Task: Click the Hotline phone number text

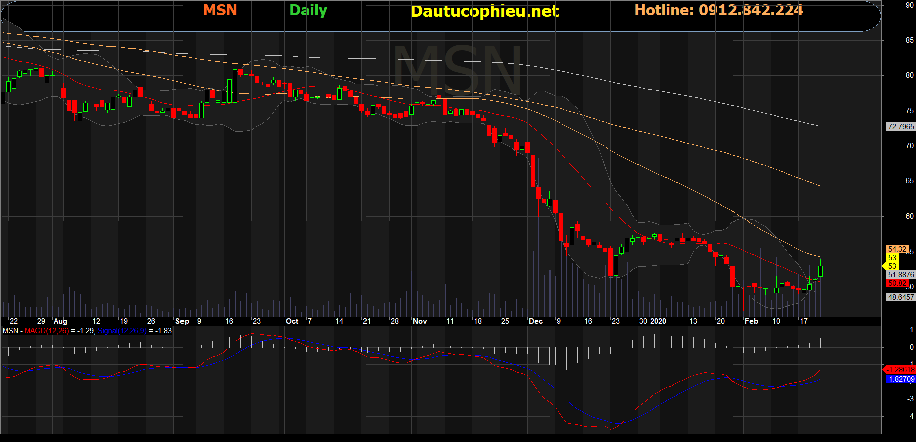Action: (x=718, y=10)
